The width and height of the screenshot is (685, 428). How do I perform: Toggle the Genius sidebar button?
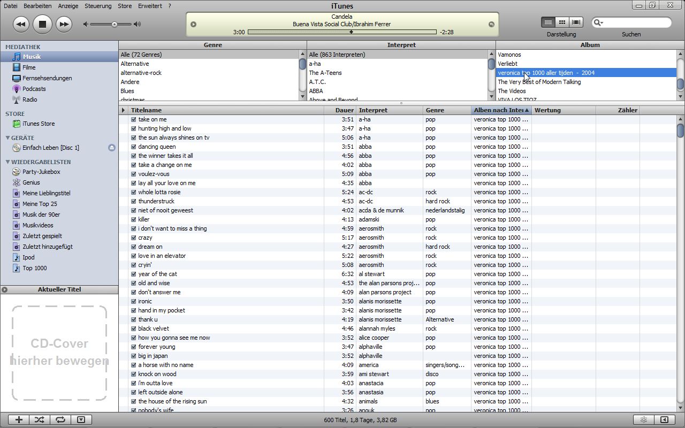[x=664, y=420]
